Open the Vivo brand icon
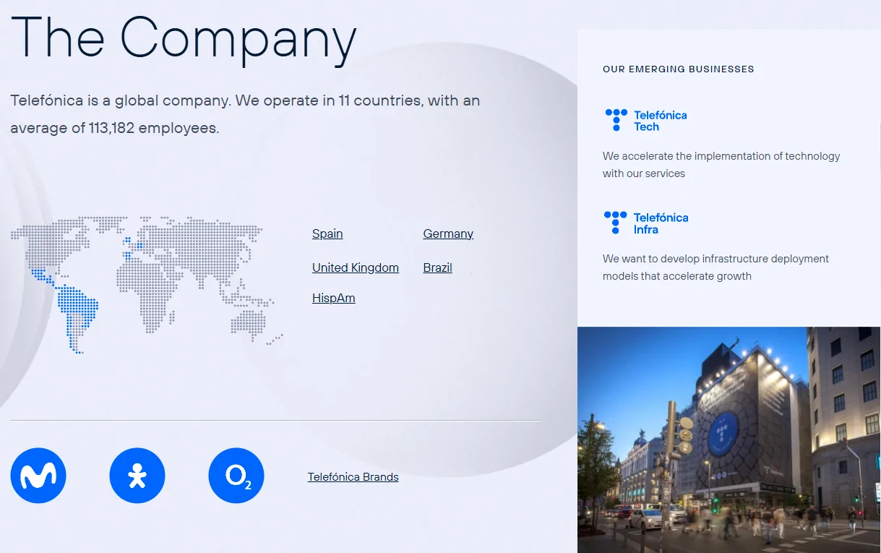The width and height of the screenshot is (881, 553). (137, 475)
